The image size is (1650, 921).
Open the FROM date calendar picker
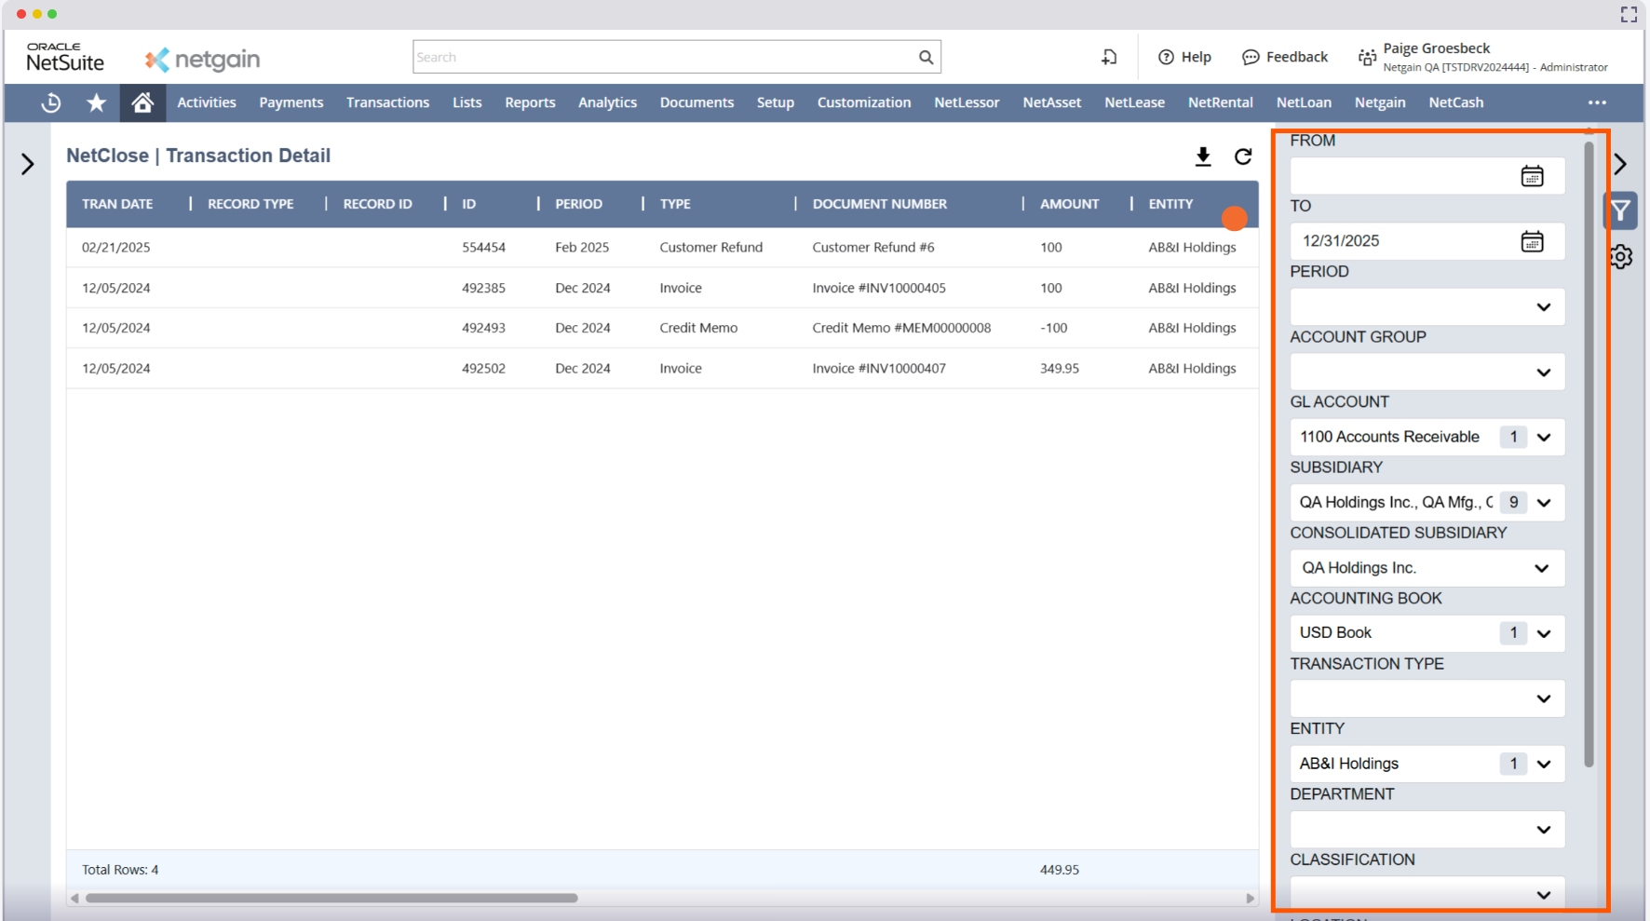(x=1532, y=176)
